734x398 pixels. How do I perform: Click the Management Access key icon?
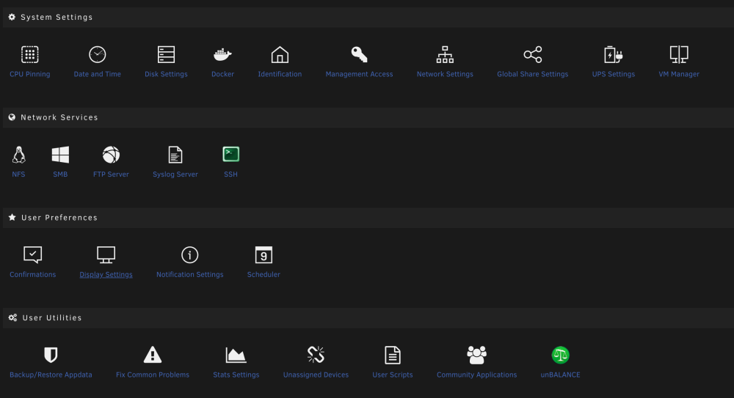click(x=359, y=55)
